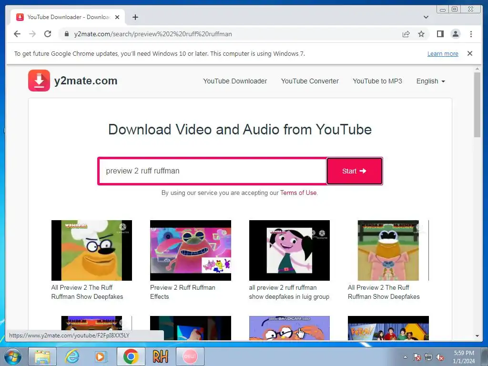Viewport: 488px width, 366px height.
Task: Open the RH taskbar application
Action: click(x=160, y=356)
